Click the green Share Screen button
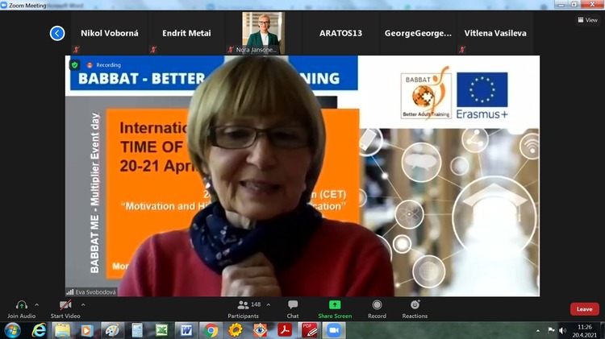The height and width of the screenshot is (339, 605). [335, 309]
